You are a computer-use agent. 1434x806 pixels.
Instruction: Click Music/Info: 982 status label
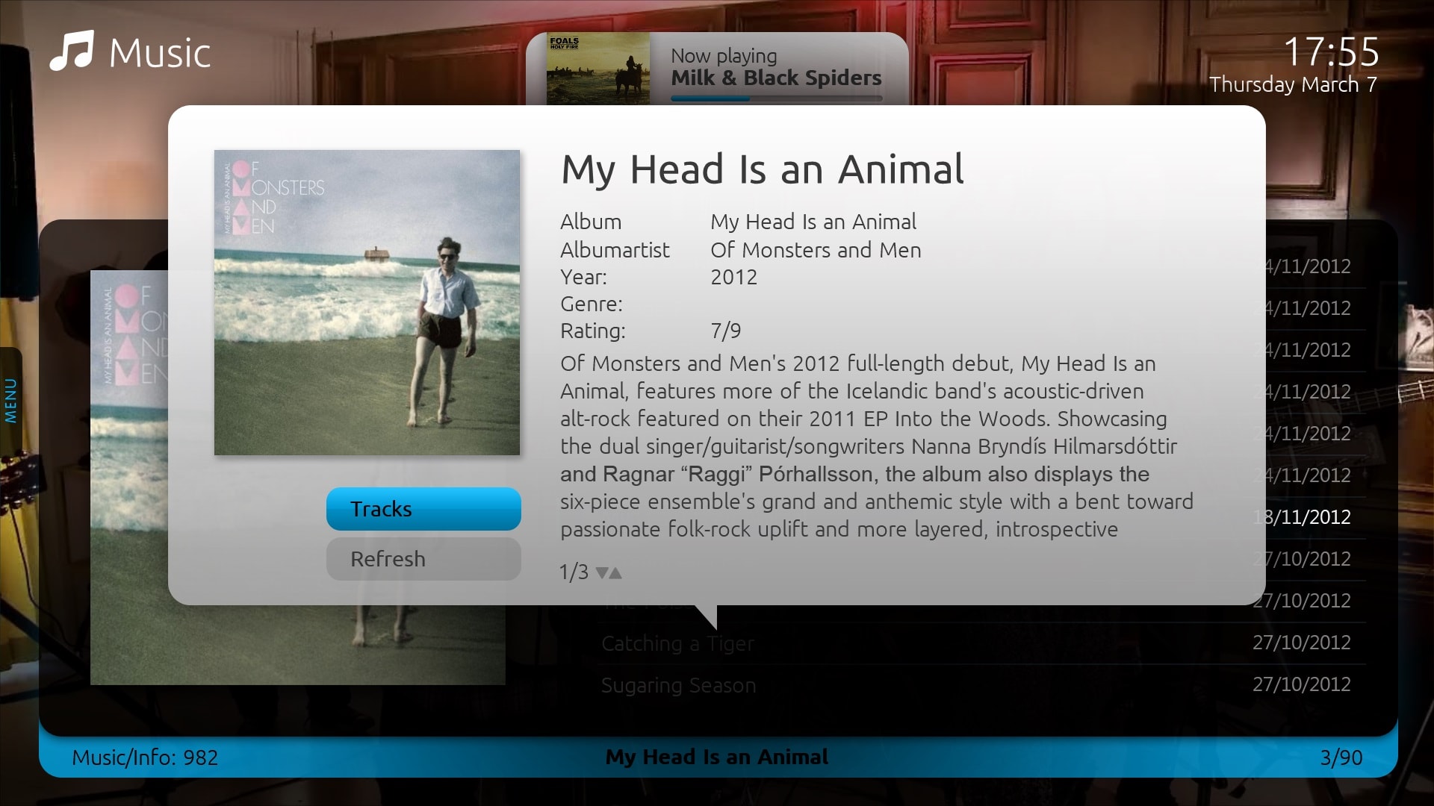point(145,757)
